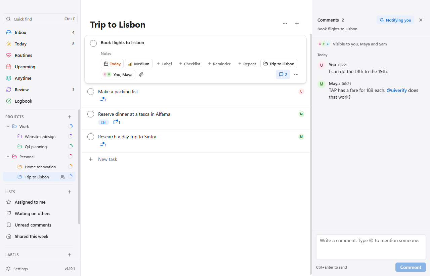Image resolution: width=430 pixels, height=276 pixels.
Task: Add a new list with plus icon
Action: pos(70,192)
